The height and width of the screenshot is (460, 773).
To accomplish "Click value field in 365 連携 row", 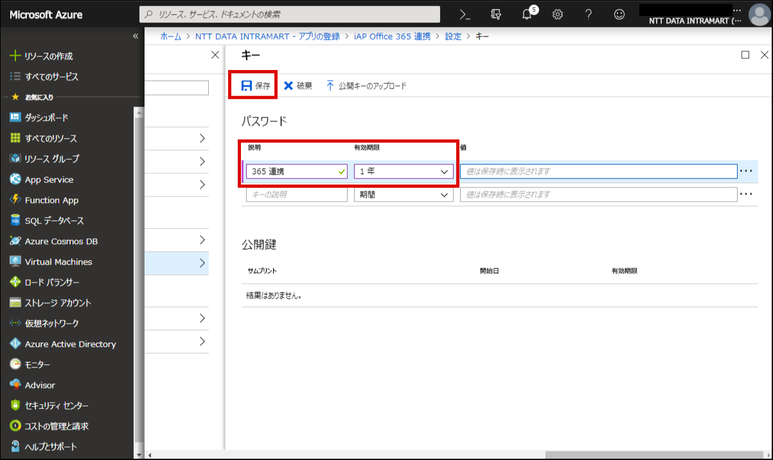I will click(x=598, y=172).
